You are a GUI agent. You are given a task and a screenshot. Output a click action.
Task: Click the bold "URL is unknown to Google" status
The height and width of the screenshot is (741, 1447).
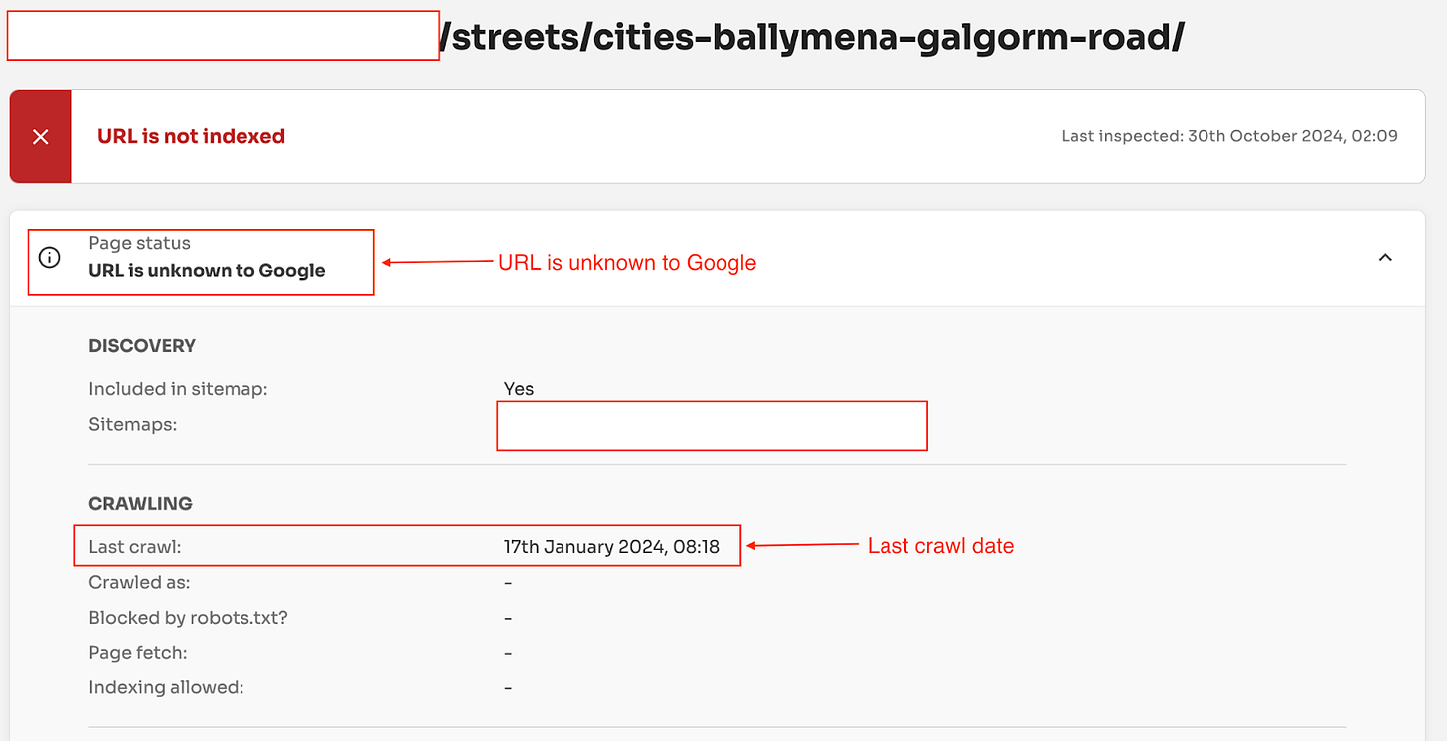(207, 271)
